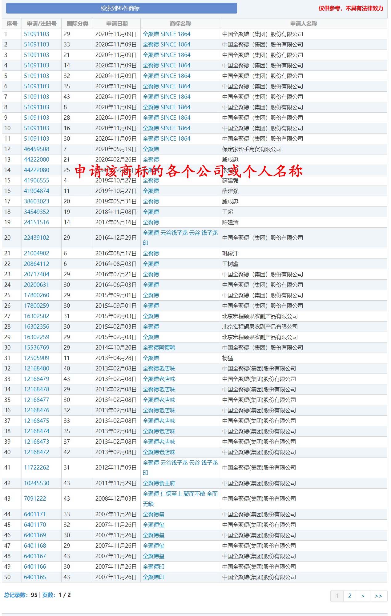
Task: Open 全聚德 云谷钱子龙 link in row 41
Action: coord(180,468)
